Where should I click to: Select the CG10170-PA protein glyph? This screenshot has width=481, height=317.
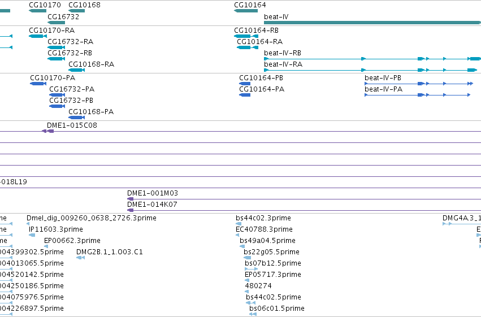[x=38, y=84]
